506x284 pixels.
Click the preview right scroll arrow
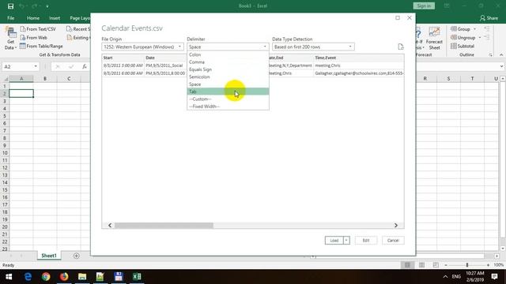coord(396,226)
